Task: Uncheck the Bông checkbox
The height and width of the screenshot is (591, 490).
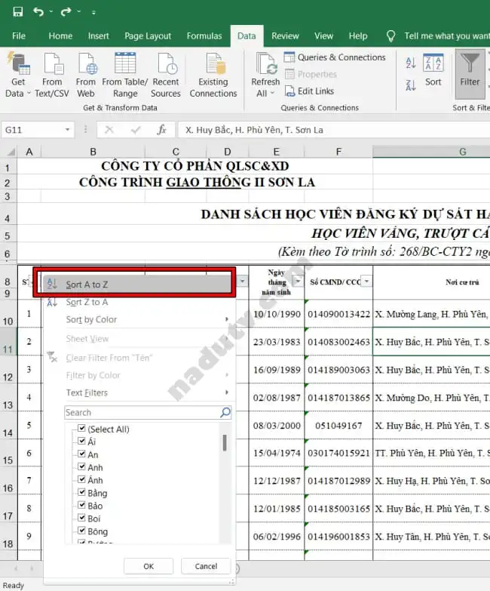Action: (81, 531)
